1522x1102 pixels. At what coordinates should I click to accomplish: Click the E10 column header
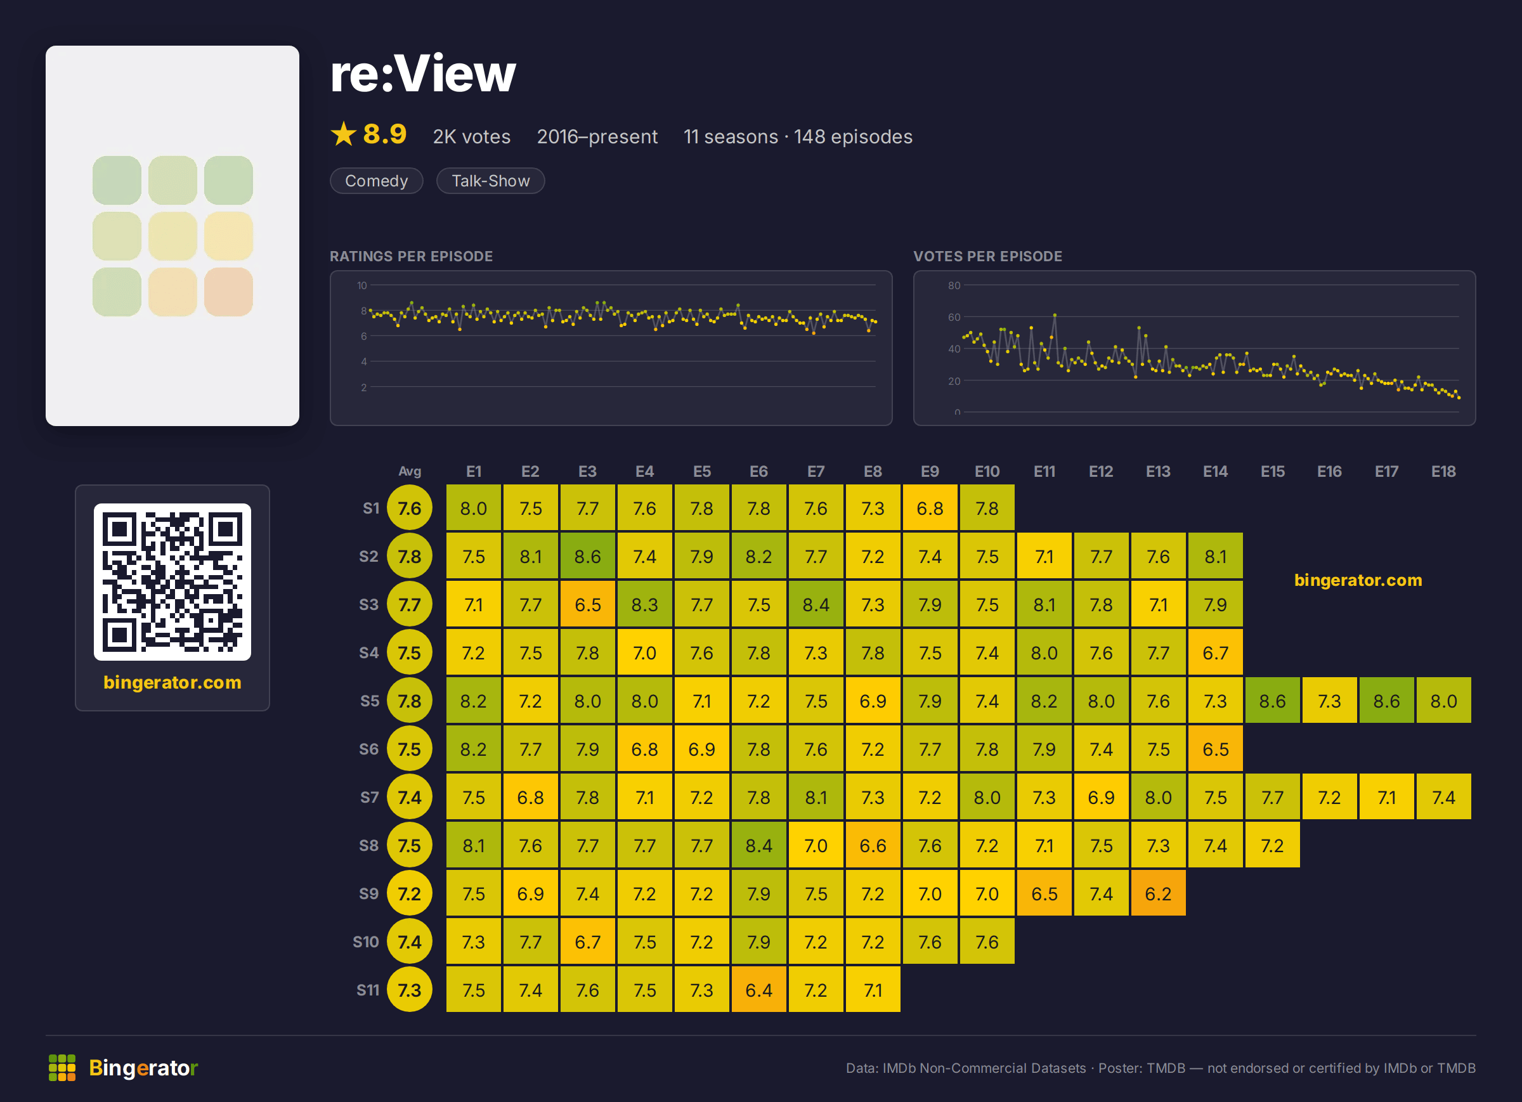(987, 471)
